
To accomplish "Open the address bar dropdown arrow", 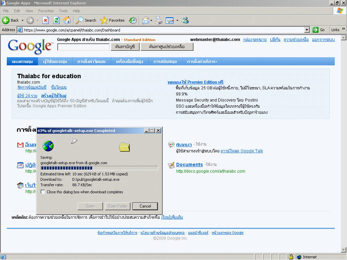I will 308,30.
